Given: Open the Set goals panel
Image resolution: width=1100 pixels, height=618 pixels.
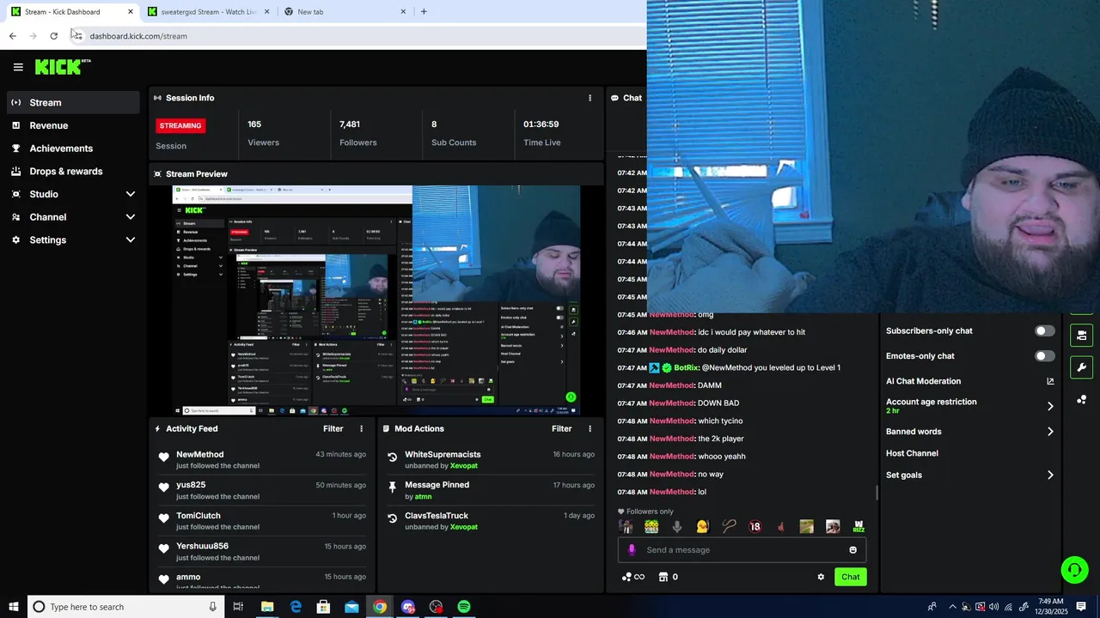Looking at the screenshot, I should pos(970,475).
